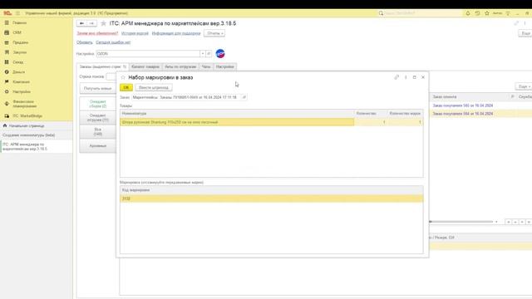
Task: Open favorites star in top bar
Action: click(487, 13)
